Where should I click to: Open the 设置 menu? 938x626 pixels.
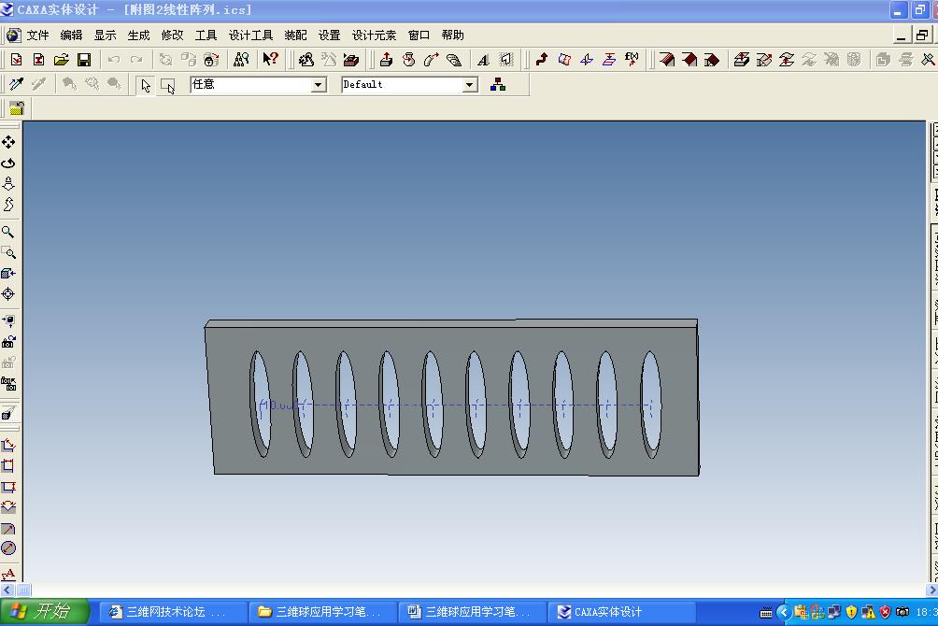(329, 36)
